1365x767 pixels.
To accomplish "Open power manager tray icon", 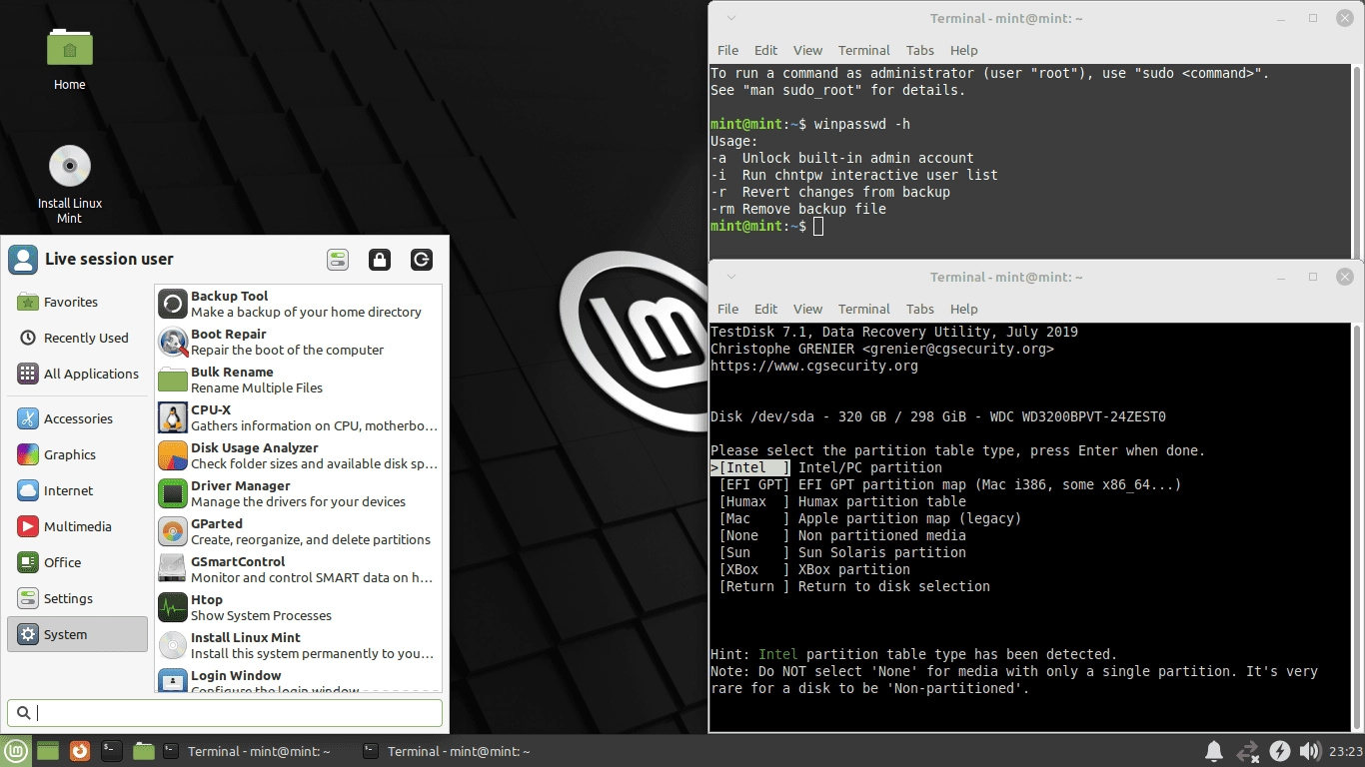I will coord(1279,751).
